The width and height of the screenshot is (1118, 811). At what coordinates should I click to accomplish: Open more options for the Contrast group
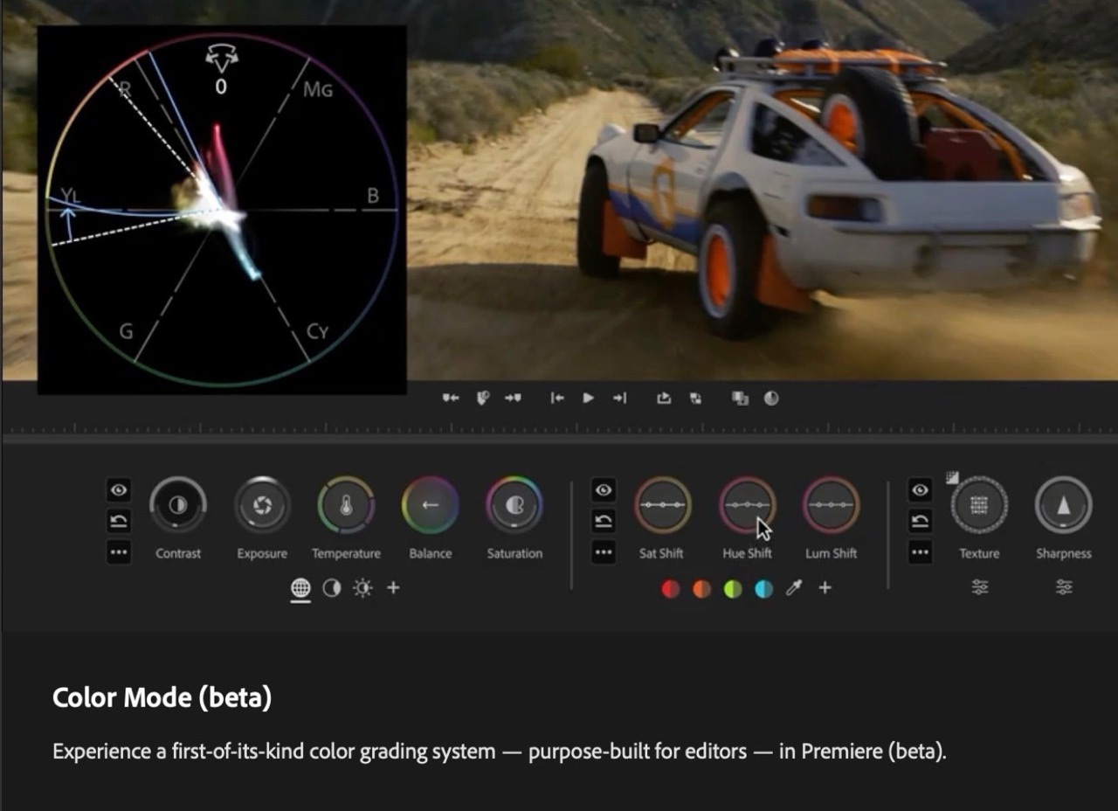tap(119, 552)
